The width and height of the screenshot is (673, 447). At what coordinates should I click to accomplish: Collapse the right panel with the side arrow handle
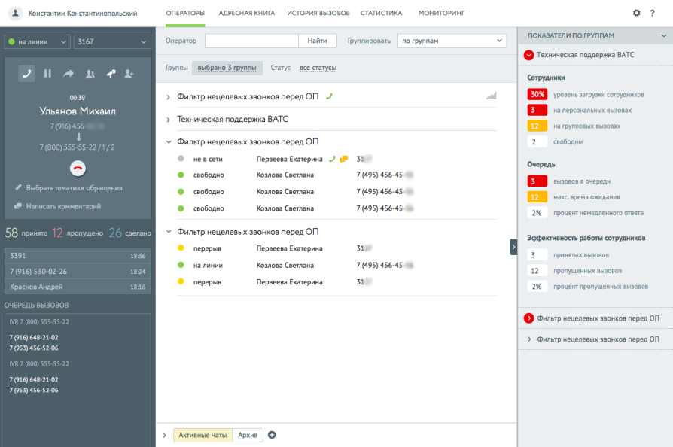513,247
